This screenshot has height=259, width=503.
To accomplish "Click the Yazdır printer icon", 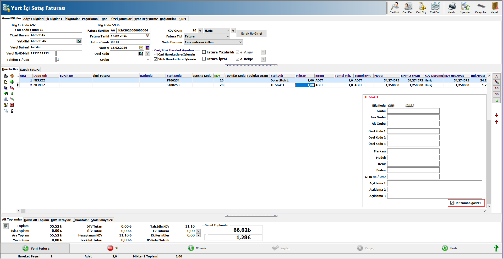I will coord(451,7).
